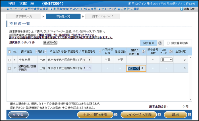Click the 図面一覧 button in row 2

click(134, 68)
